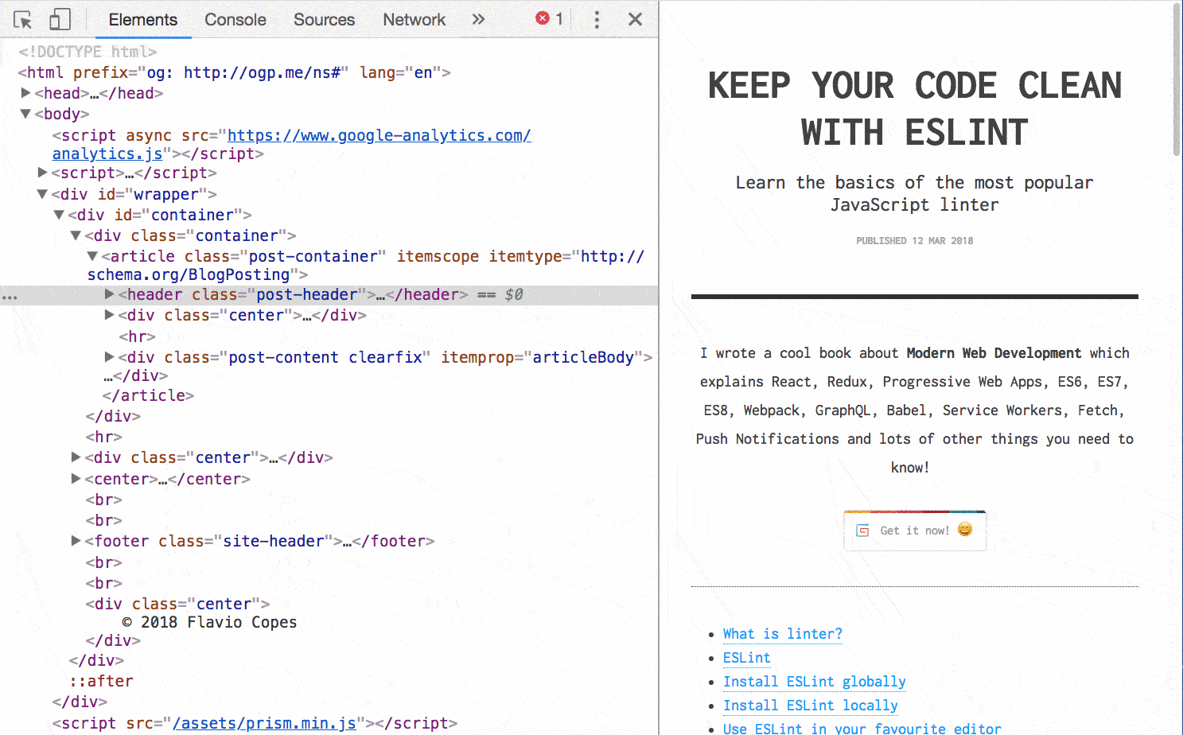This screenshot has width=1183, height=735.
Task: Expand the post-header header element
Action: pos(110,294)
